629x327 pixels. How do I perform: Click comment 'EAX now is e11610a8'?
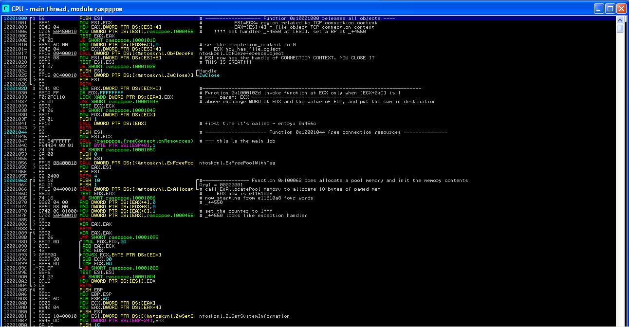click(x=244, y=194)
